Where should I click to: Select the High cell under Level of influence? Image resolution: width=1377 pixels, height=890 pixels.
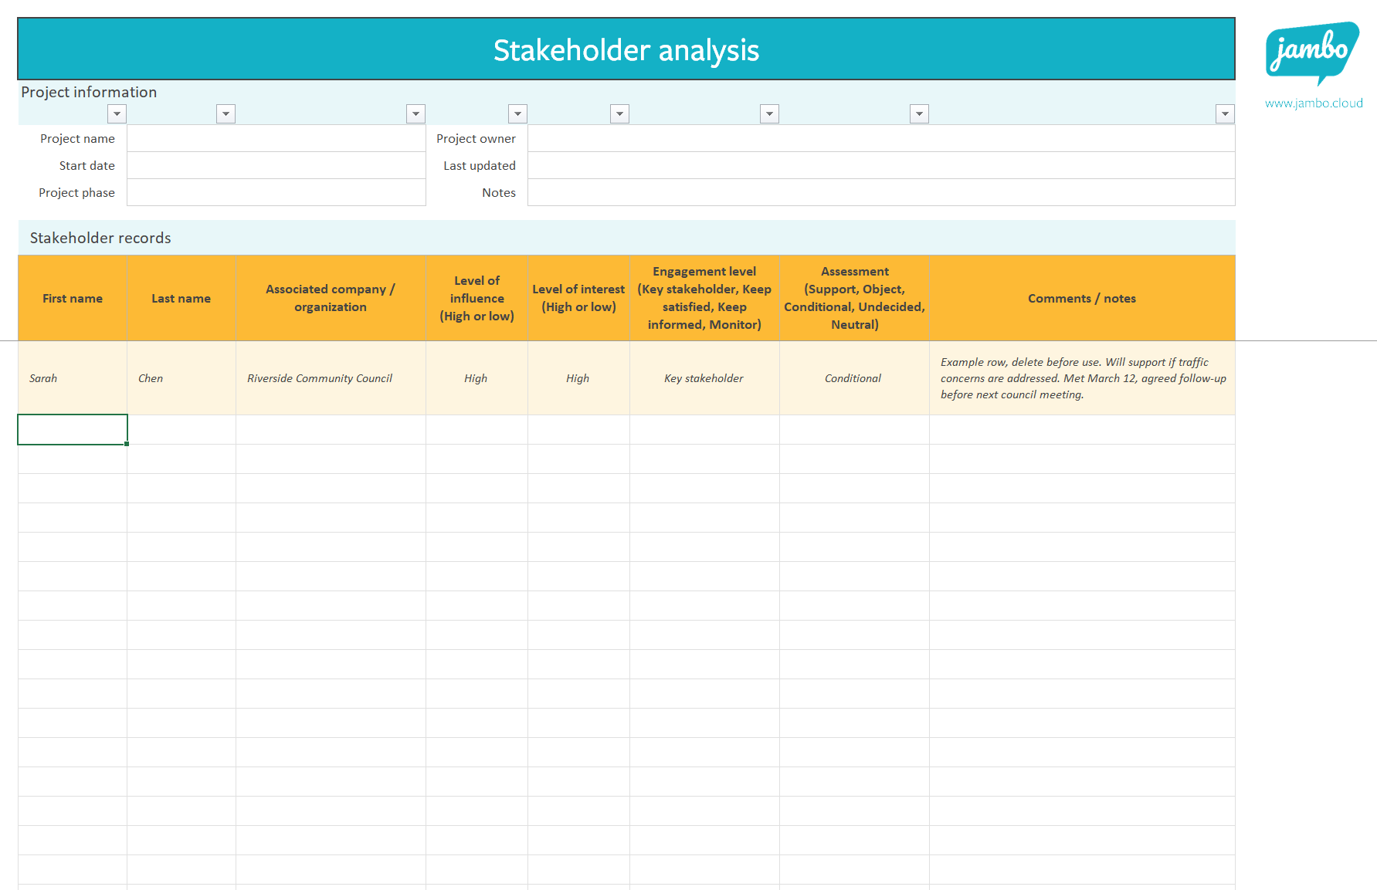click(477, 378)
